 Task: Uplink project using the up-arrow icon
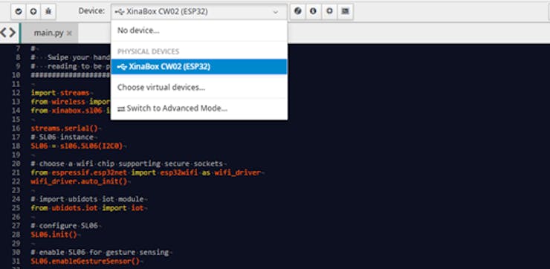33,11
